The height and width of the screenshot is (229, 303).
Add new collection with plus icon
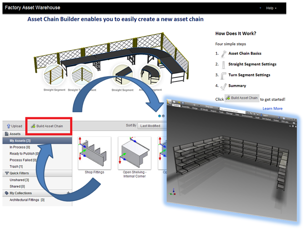pyautogui.click(x=68, y=193)
